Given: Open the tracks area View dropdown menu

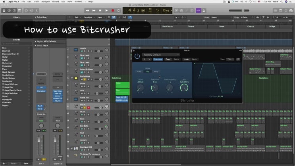Looking at the screenshot, I should click(x=100, y=17).
